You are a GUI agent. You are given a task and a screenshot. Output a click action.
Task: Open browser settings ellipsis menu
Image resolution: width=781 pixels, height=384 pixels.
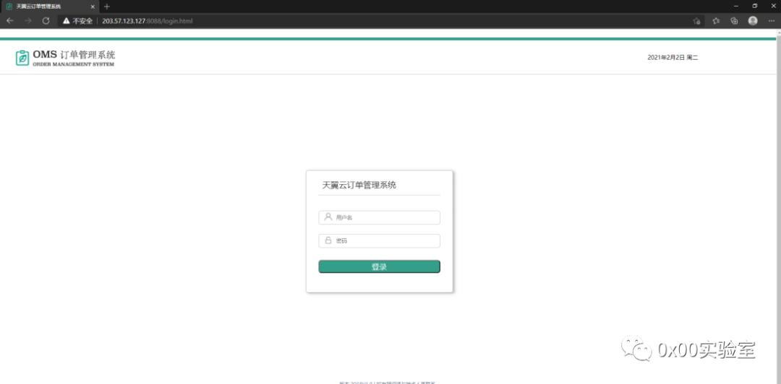(772, 21)
